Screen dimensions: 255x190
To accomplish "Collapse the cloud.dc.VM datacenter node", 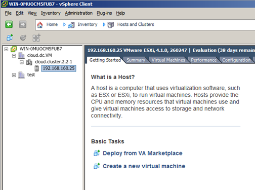I will pyautogui.click(x=14, y=56).
